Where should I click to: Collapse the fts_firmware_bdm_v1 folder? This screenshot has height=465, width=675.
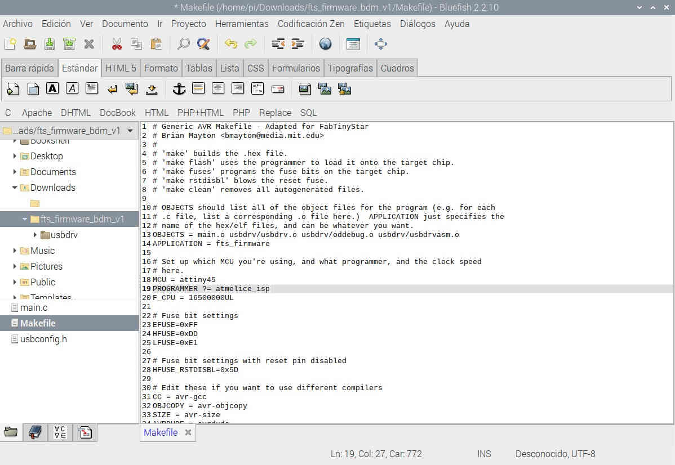[25, 219]
